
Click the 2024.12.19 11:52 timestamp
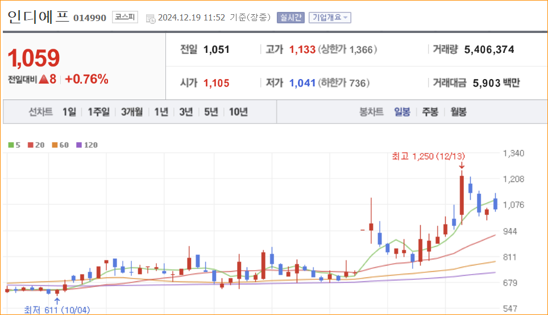click(192, 18)
